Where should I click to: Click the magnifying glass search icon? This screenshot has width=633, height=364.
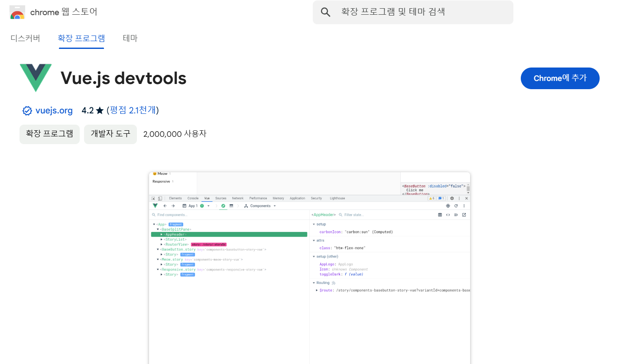tap(325, 12)
